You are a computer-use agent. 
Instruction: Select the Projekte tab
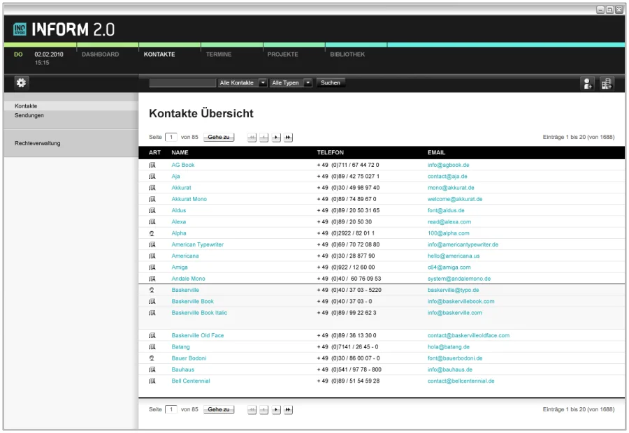(x=282, y=54)
